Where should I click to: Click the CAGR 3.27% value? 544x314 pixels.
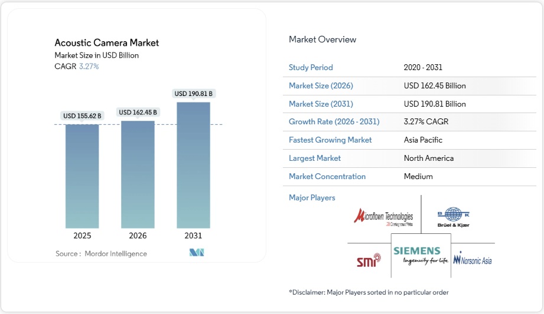click(x=89, y=67)
